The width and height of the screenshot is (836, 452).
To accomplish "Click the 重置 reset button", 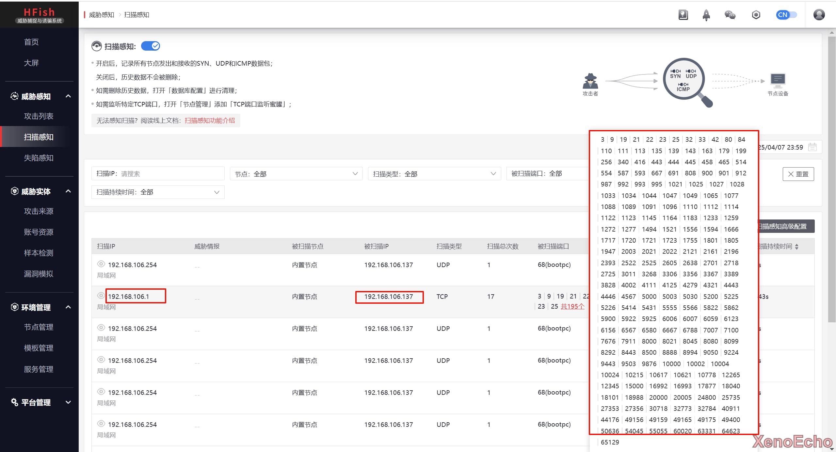I will click(798, 174).
